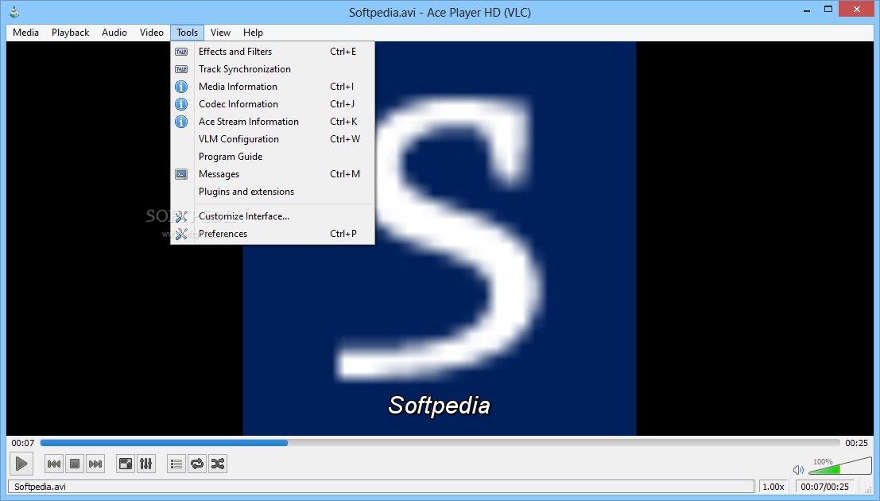The height and width of the screenshot is (501, 880).
Task: Choose Customize Interface... entry
Action: click(272, 216)
